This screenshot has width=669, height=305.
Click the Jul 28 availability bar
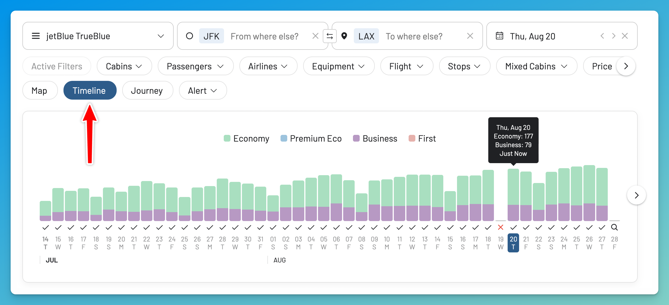point(222,200)
